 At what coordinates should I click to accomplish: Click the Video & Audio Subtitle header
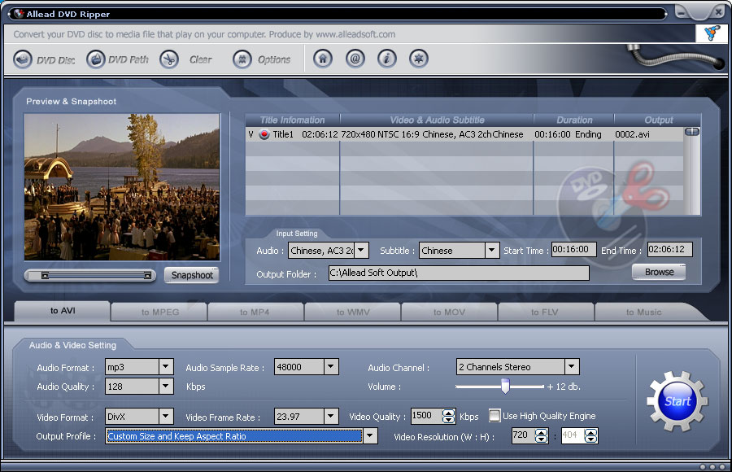point(437,120)
